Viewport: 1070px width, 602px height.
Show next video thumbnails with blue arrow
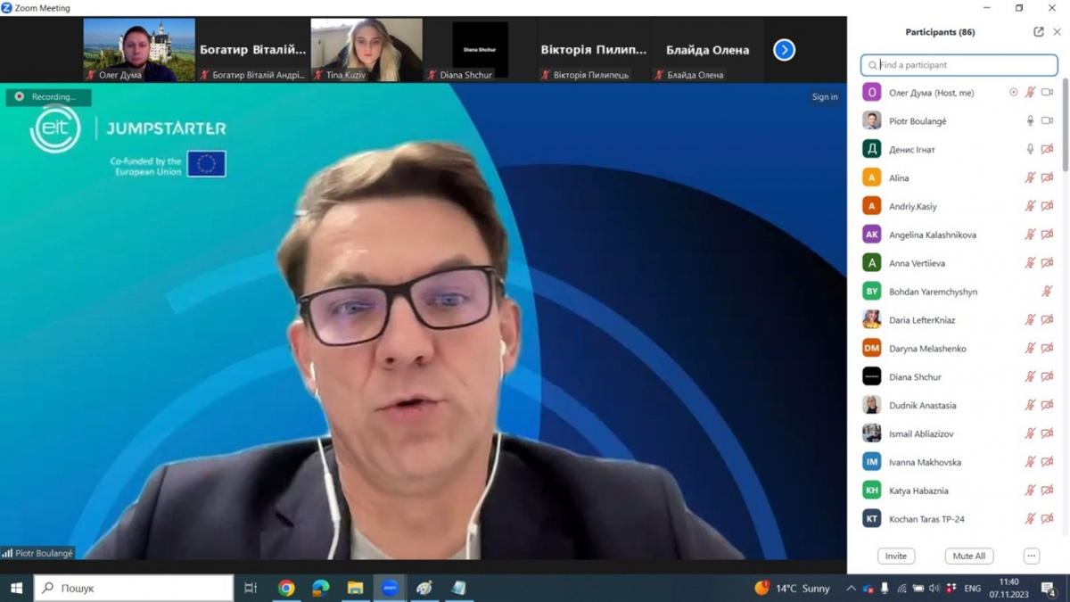point(784,50)
